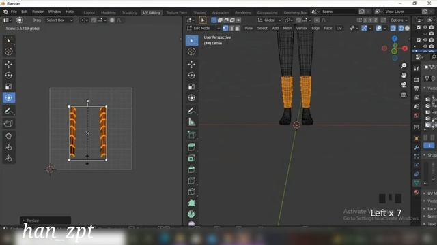The width and height of the screenshot is (437, 245).
Task: Open the Render menu
Action: tap(38, 12)
